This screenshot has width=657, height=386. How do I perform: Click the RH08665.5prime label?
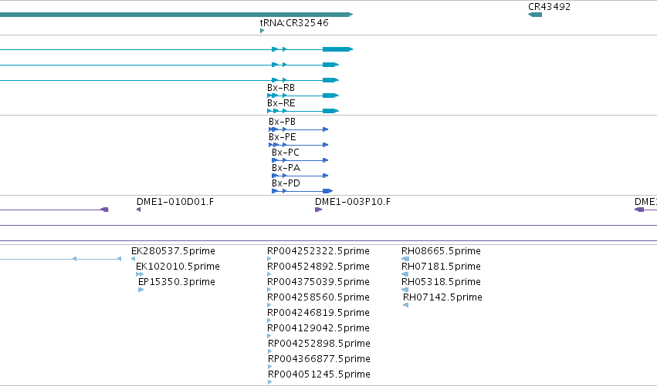pos(441,251)
